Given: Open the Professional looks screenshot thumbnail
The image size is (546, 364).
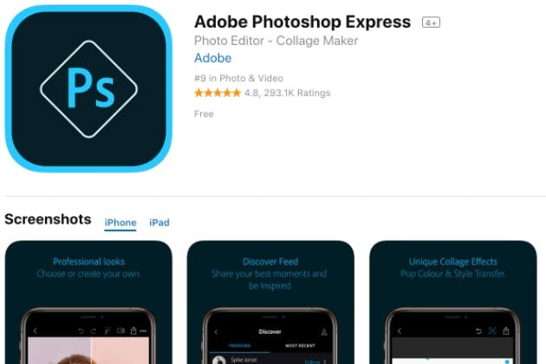Looking at the screenshot, I should click(88, 302).
